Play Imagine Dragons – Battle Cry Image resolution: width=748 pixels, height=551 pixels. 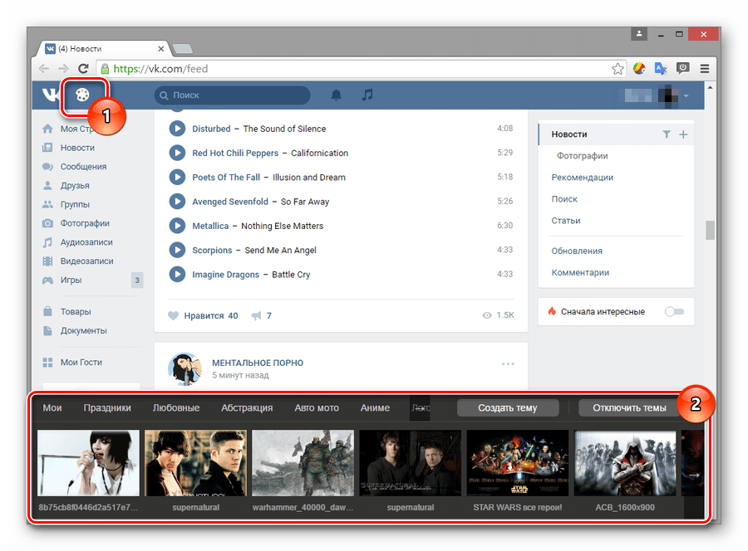tap(178, 275)
